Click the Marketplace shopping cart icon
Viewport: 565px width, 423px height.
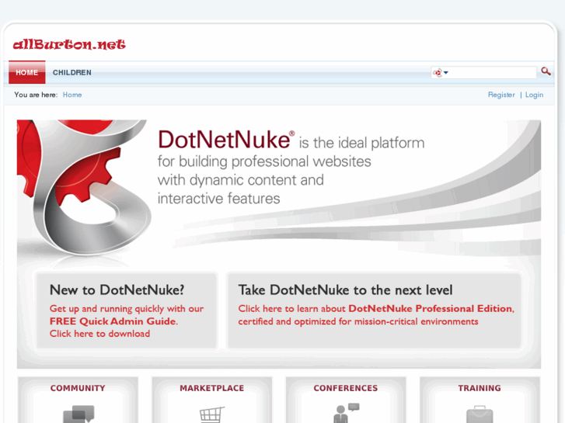point(212,414)
